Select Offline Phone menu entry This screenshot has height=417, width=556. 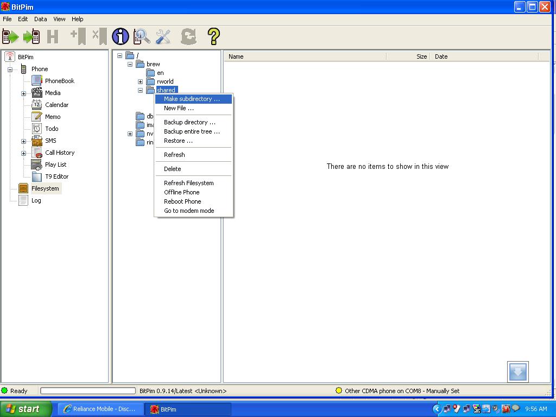pos(194,192)
